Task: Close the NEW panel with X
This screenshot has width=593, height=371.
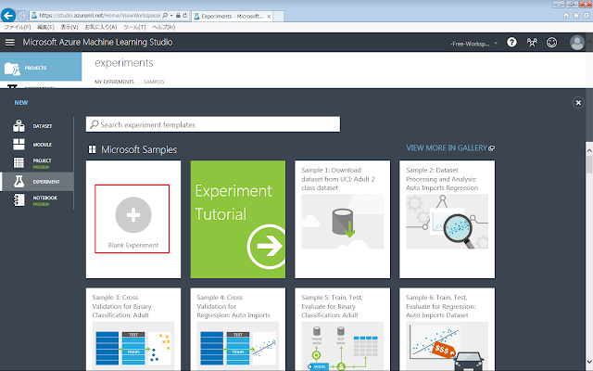Action: coord(578,103)
